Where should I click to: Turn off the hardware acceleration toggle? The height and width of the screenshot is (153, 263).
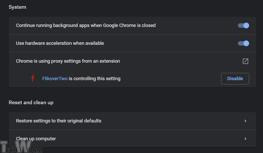pyautogui.click(x=243, y=43)
